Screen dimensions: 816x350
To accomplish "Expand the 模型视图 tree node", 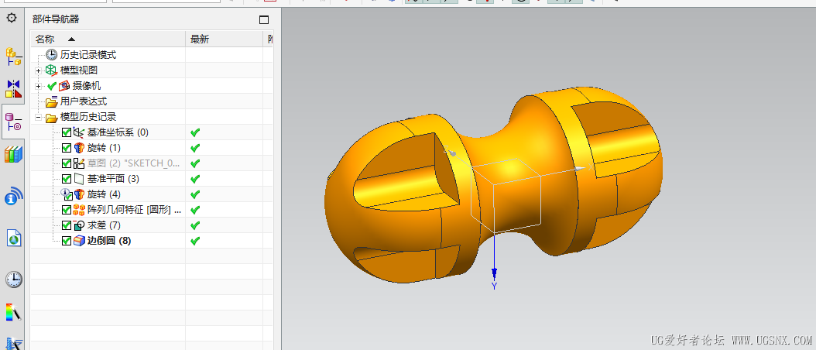I will click(x=38, y=70).
